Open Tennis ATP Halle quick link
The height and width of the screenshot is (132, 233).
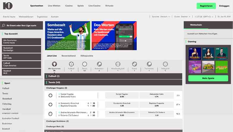pos(21,57)
